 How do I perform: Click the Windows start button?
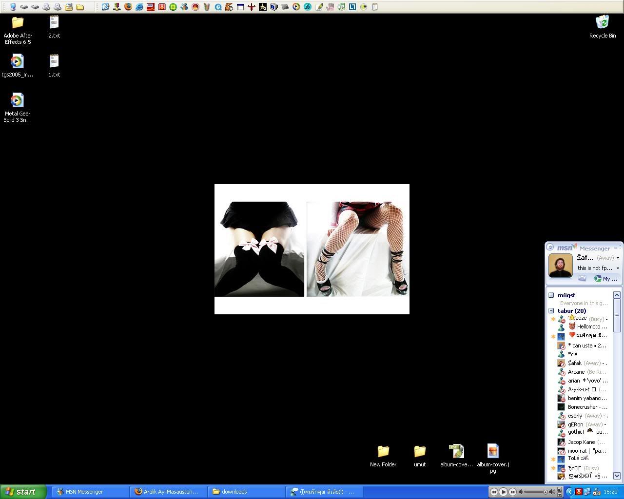[23, 492]
